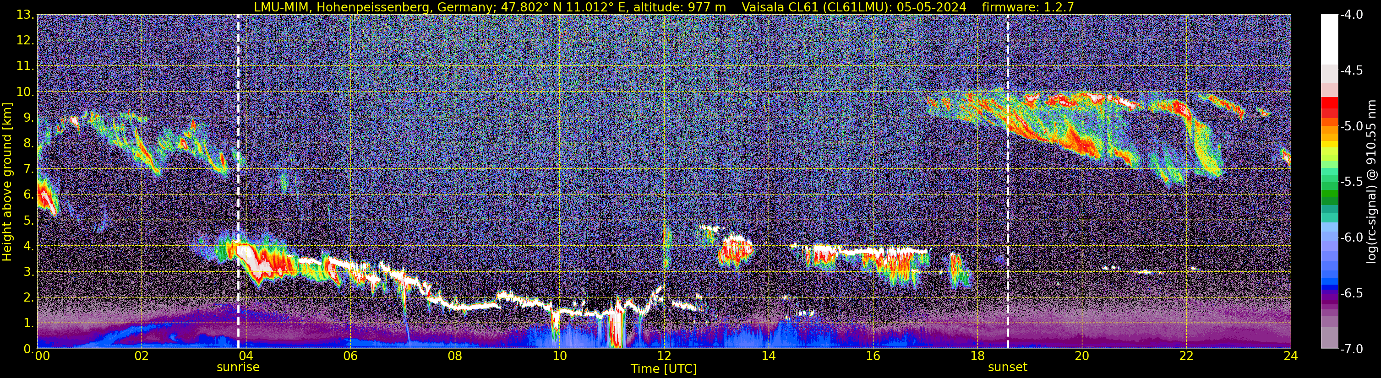This screenshot has height=378, width=1381.
Task: Click the "13." tick label on the height axis
Action: tap(25, 15)
